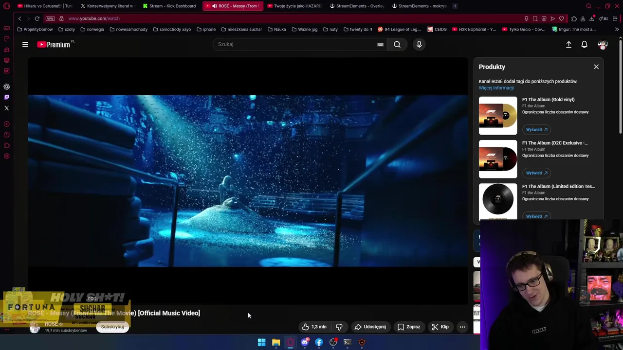Open iphone bookmark folder

(206, 29)
